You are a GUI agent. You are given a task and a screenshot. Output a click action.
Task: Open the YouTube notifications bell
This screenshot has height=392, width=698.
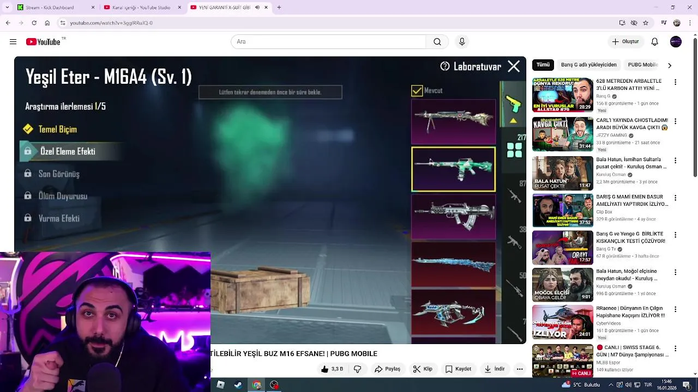coord(655,42)
